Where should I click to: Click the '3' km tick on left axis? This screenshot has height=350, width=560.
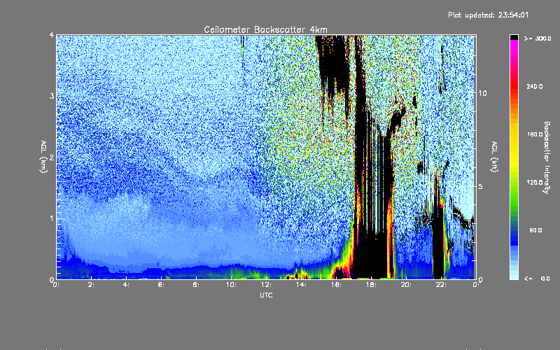click(x=52, y=96)
